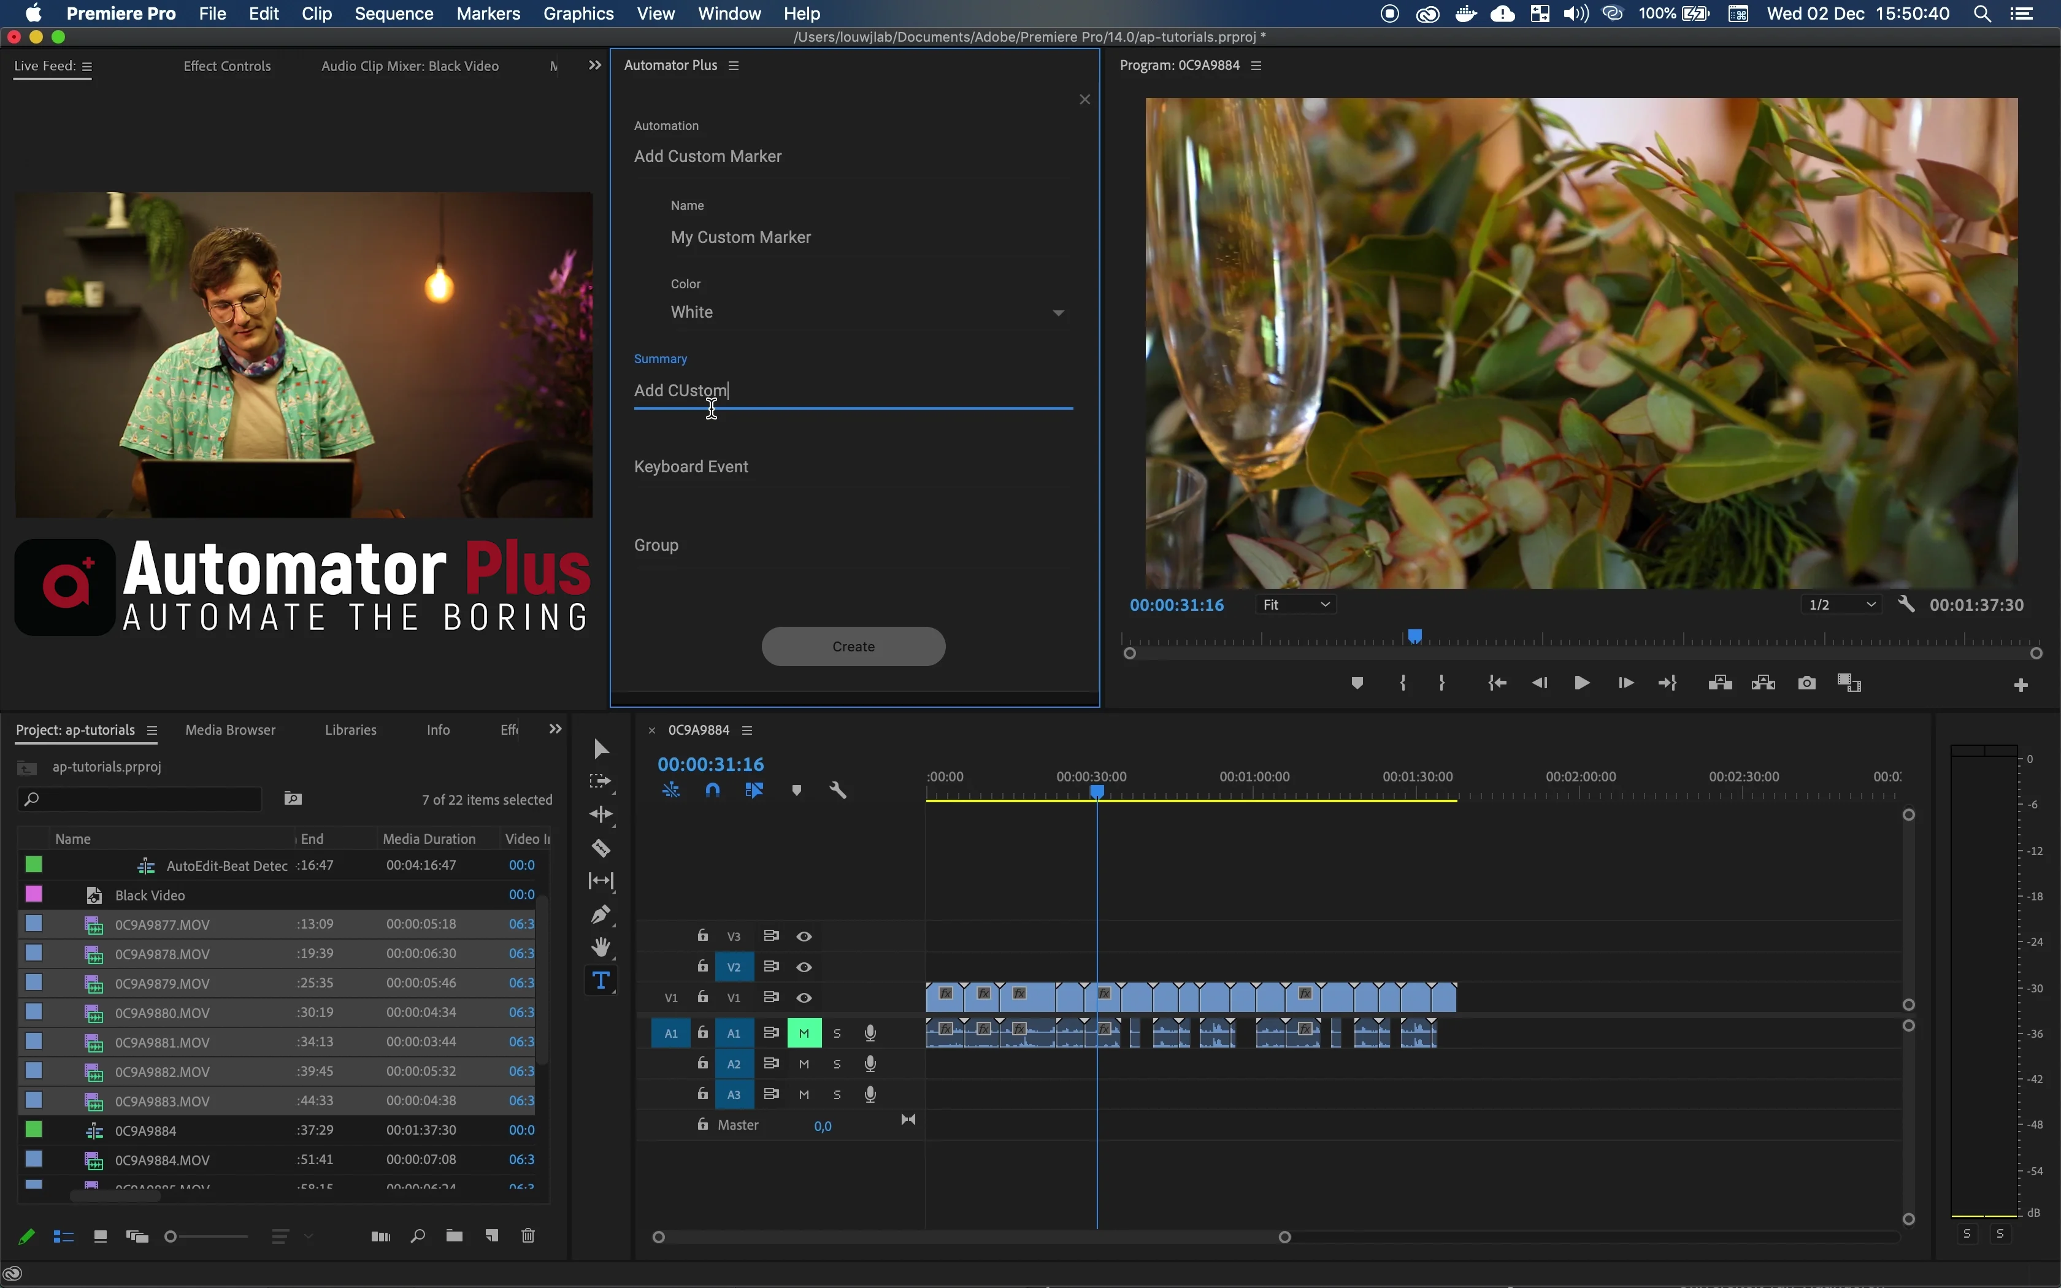Select the Razor tool in the timeline toolbar
Screen dimensions: 2061x1288
pyautogui.click(x=601, y=848)
